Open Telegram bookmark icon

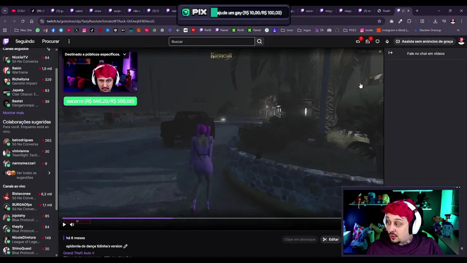(61, 30)
